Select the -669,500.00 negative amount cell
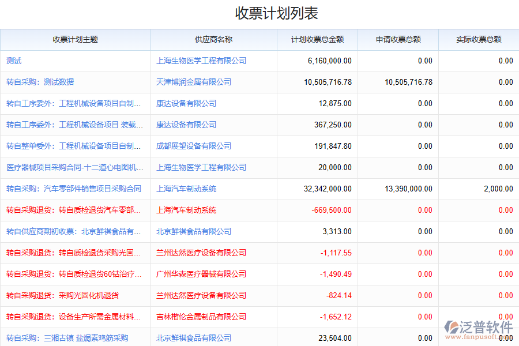Image resolution: width=519 pixels, height=346 pixels. 332,210
